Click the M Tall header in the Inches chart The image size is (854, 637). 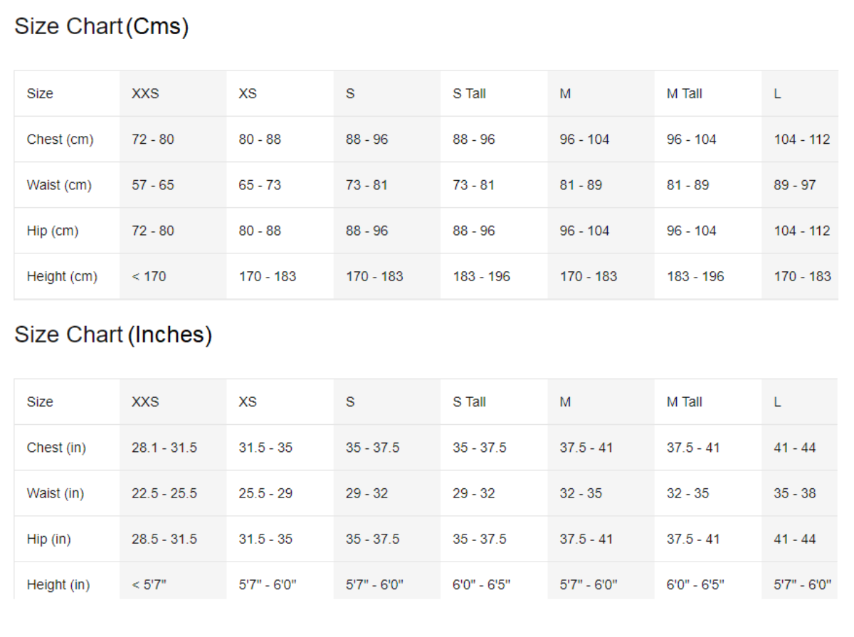(x=684, y=401)
